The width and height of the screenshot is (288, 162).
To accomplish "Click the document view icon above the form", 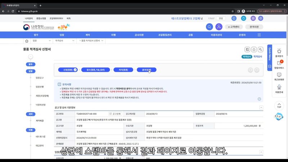I will click(x=247, y=49).
